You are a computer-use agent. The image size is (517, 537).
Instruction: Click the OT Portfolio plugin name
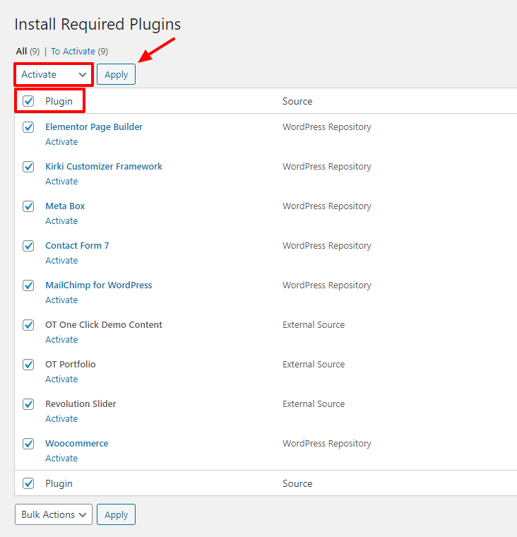(x=70, y=364)
